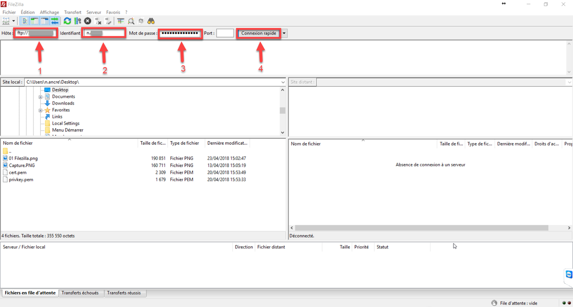The height and width of the screenshot is (307, 573).
Task: Toggle the remote directory tree view
Action: pos(45,21)
